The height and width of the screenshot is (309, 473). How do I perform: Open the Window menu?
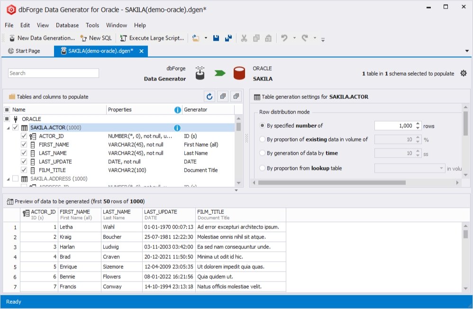pyautogui.click(x=117, y=25)
